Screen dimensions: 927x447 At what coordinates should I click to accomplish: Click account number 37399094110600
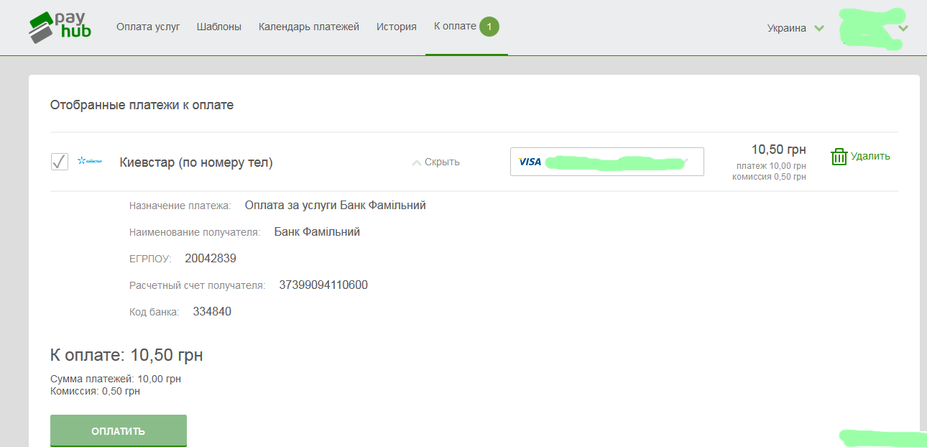pos(323,285)
